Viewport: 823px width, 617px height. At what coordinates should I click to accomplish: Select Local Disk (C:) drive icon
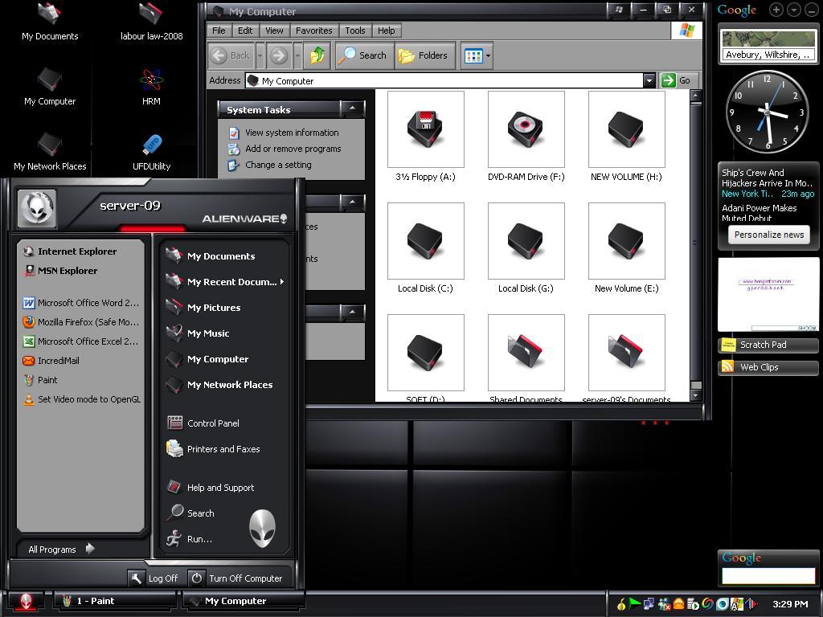point(425,241)
